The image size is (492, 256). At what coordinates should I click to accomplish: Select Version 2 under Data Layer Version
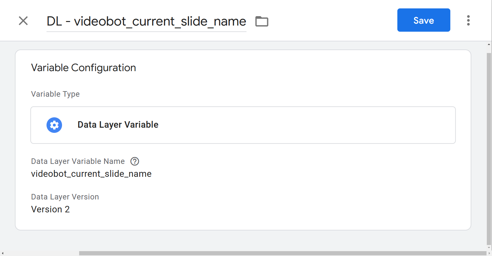pyautogui.click(x=50, y=209)
